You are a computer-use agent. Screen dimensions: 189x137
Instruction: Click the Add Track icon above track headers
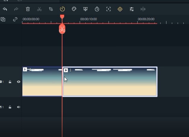tap(3, 20)
